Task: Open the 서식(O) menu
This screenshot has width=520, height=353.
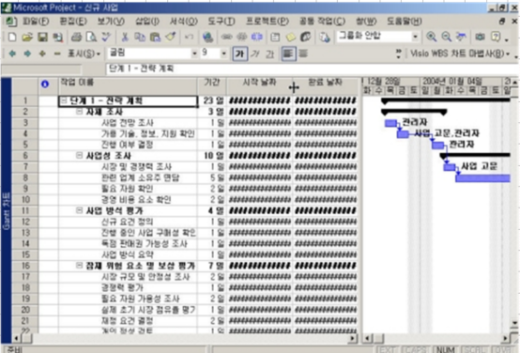Action: (x=183, y=22)
